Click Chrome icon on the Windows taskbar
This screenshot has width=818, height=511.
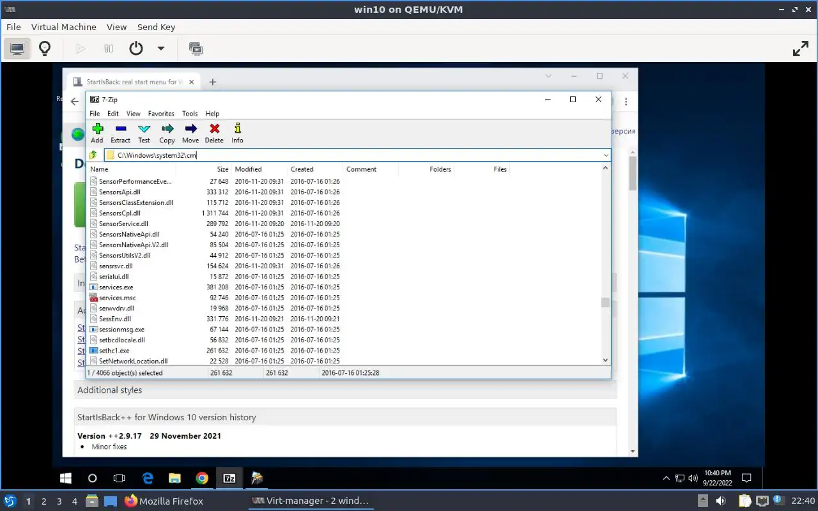202,478
